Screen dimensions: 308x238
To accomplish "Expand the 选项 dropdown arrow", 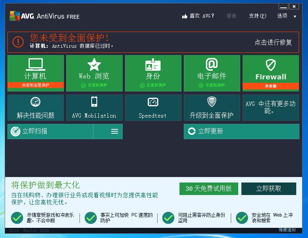I will [x=295, y=17].
